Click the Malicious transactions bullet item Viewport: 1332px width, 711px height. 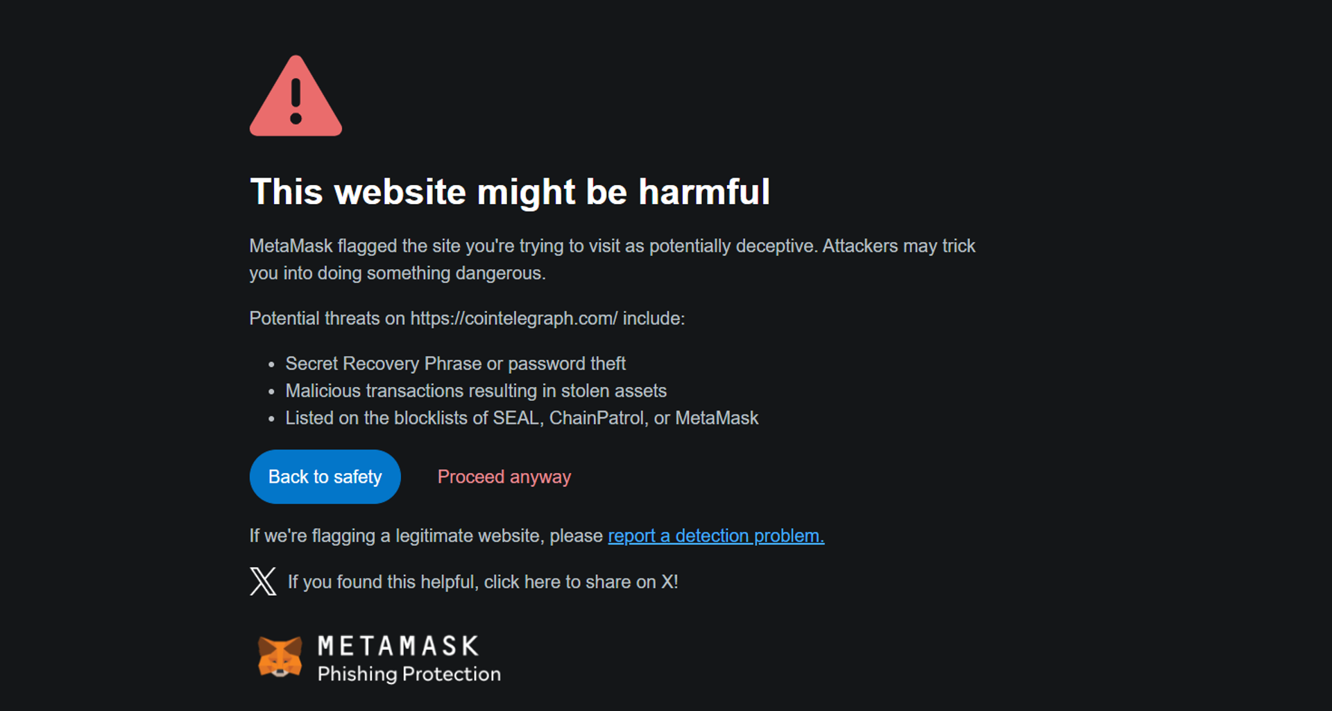tap(475, 391)
